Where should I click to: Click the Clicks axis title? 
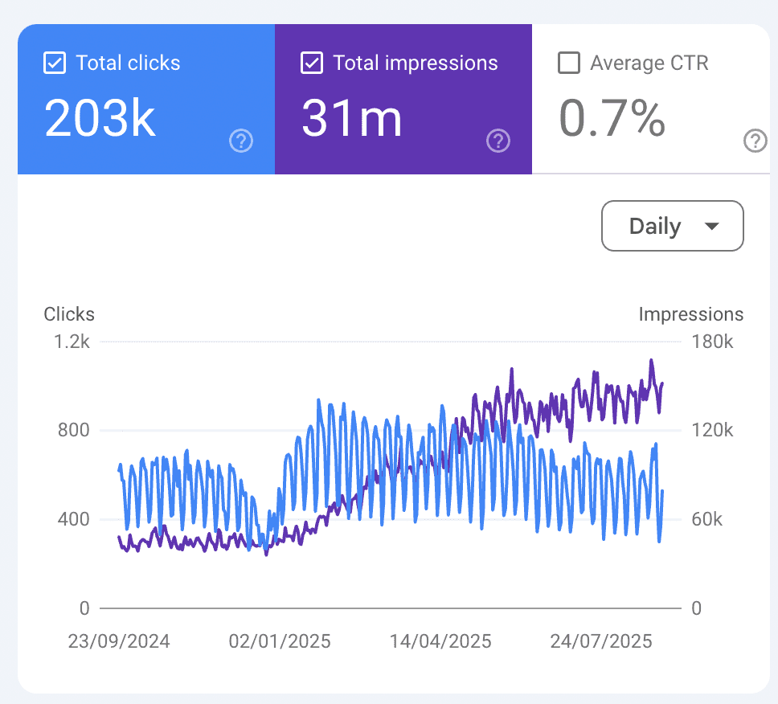point(69,314)
